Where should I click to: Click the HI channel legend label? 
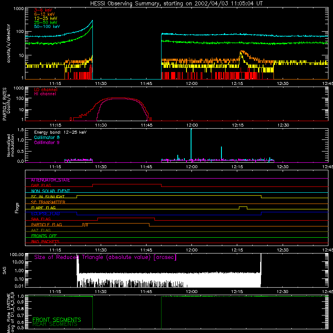coord(45,94)
